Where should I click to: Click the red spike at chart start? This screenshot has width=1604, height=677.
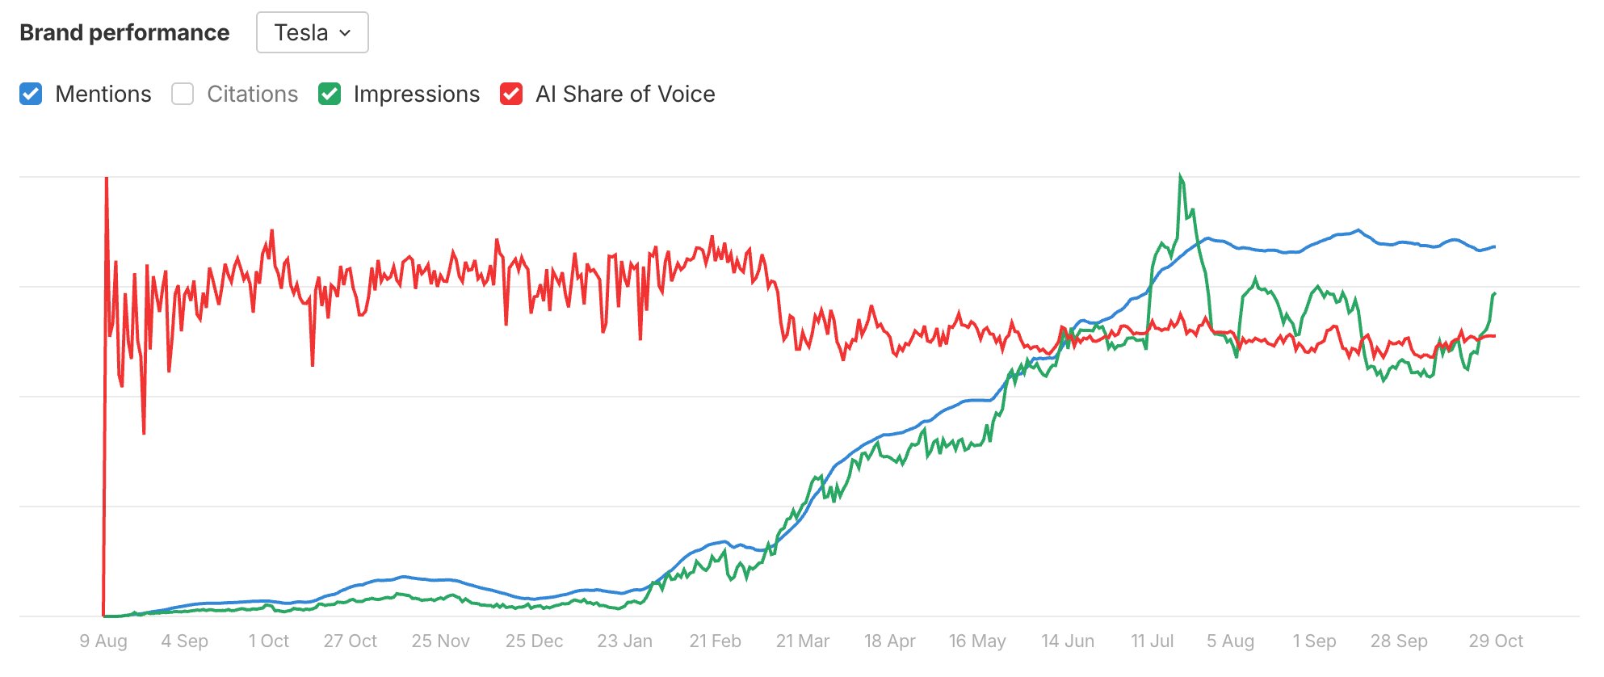click(107, 179)
